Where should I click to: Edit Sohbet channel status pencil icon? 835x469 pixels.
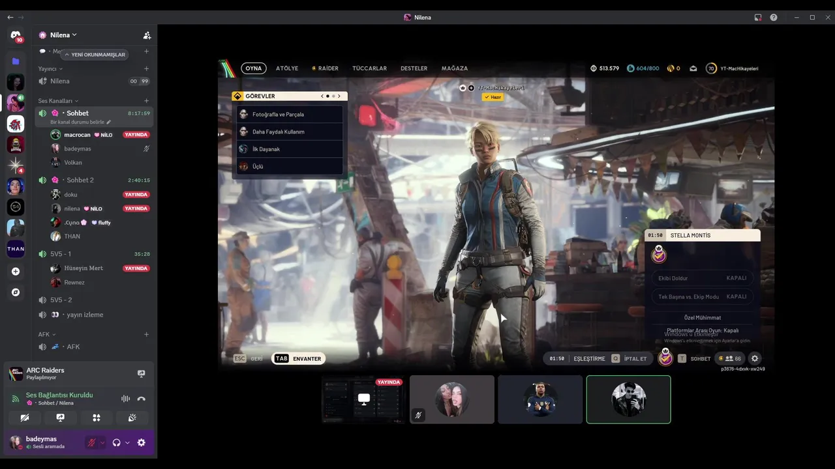point(109,122)
